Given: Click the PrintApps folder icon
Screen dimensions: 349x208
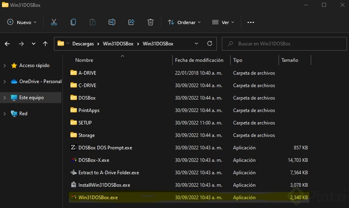Looking at the screenshot, I should (x=73, y=110).
